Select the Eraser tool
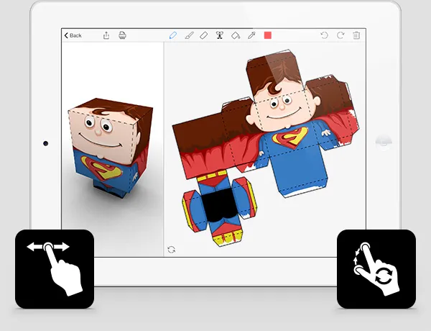The width and height of the screenshot is (431, 331). (204, 35)
